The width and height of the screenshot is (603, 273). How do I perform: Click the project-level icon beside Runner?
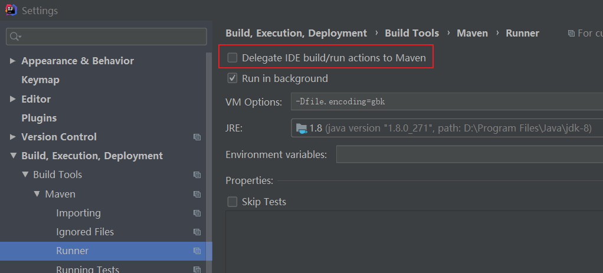pos(197,251)
